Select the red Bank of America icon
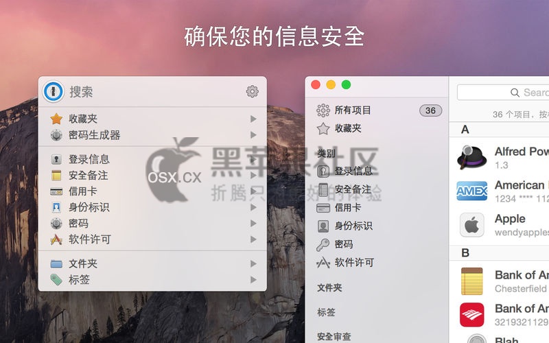The width and height of the screenshot is (549, 343). pyautogui.click(x=471, y=315)
